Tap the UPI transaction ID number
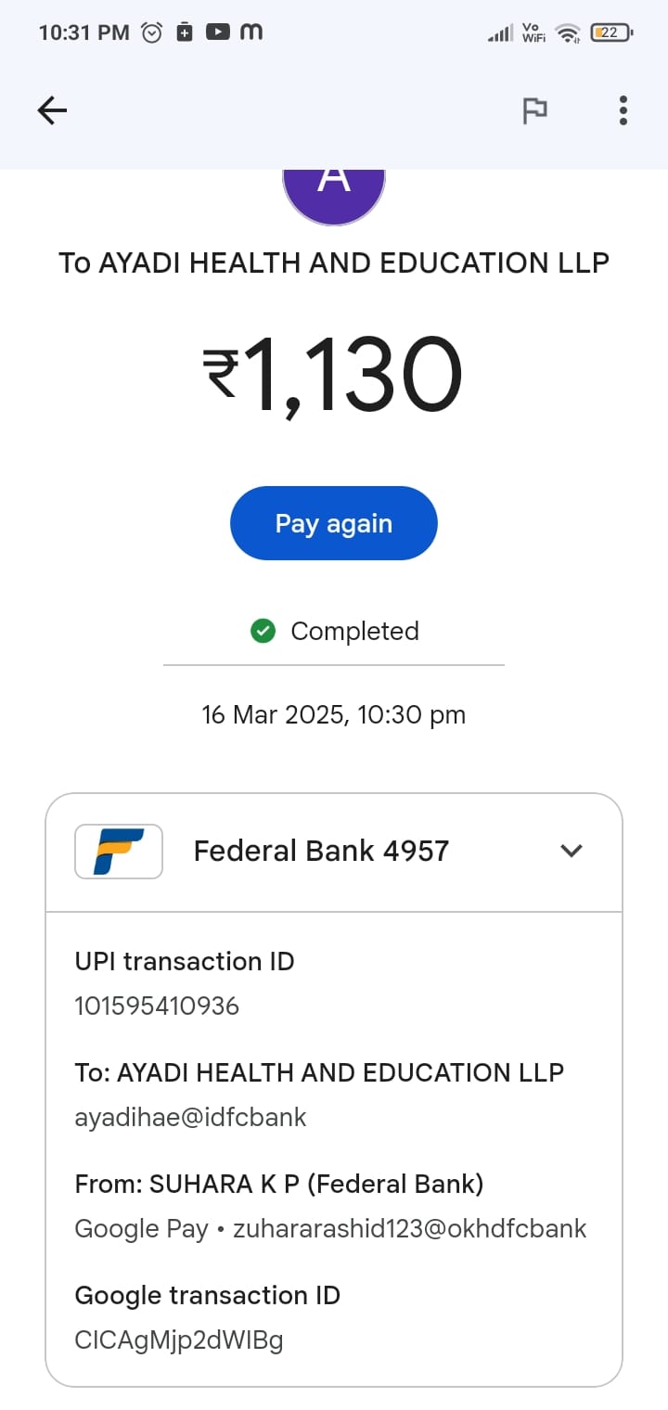This screenshot has width=668, height=1410. point(157,1006)
